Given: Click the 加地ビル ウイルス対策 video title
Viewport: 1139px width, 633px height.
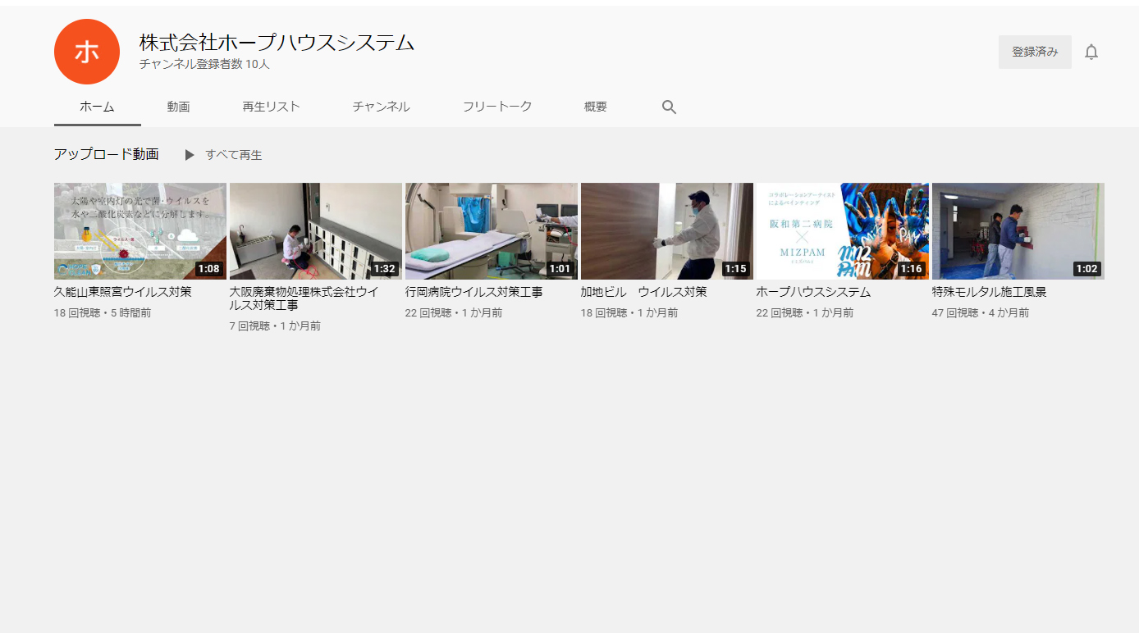Looking at the screenshot, I should tap(643, 292).
